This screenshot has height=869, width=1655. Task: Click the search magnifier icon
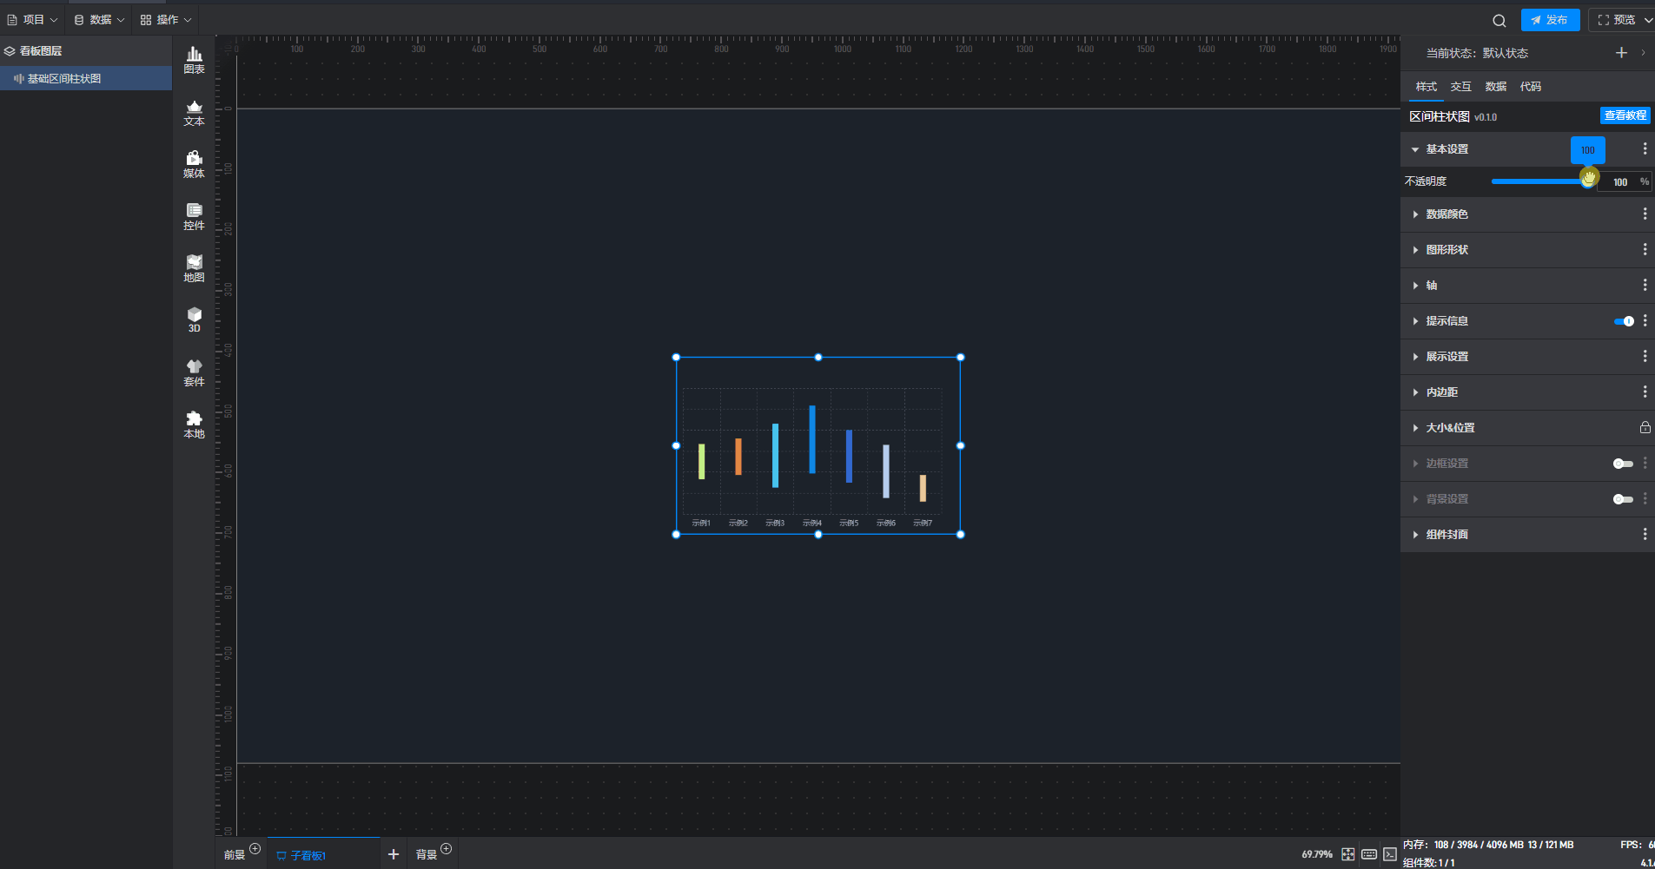1499,20
